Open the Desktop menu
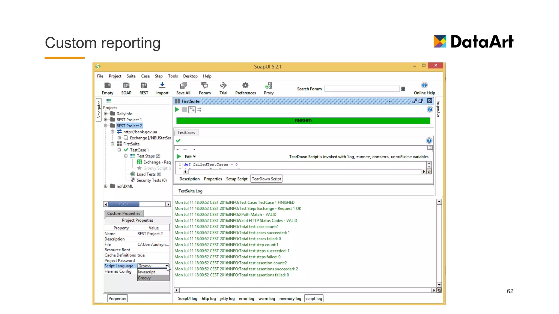This screenshot has width=559, height=314. pyautogui.click(x=190, y=76)
